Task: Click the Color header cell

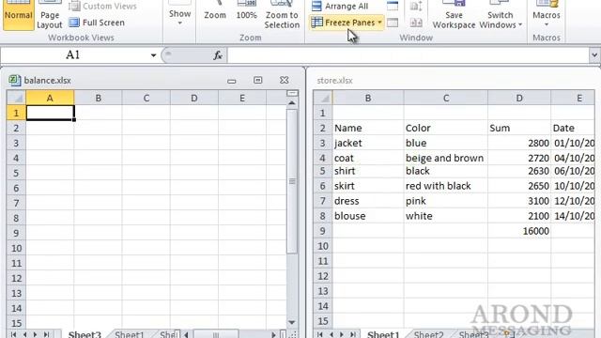Action: click(x=446, y=128)
